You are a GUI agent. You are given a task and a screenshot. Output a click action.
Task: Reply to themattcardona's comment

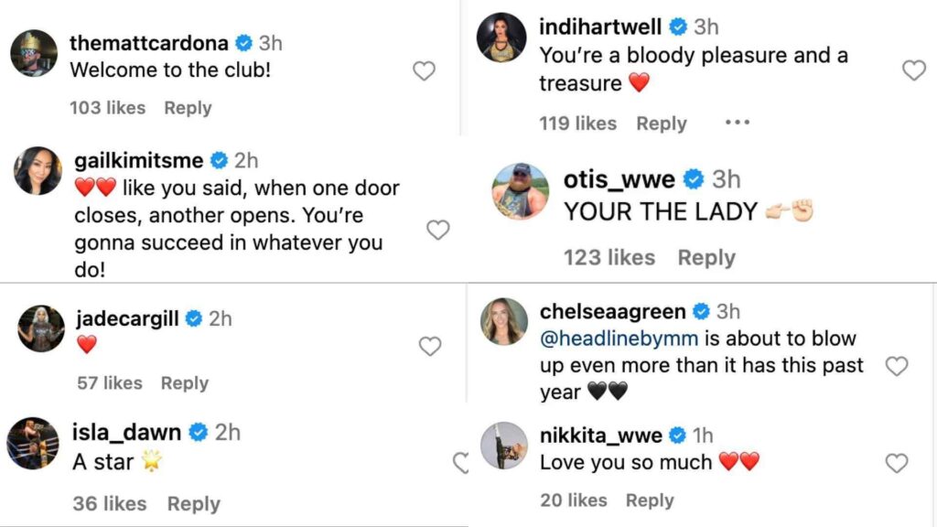(x=188, y=108)
